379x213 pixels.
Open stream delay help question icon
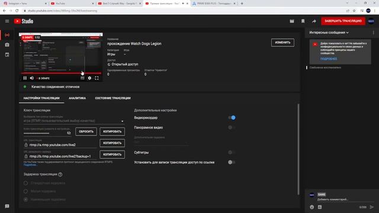(60, 175)
